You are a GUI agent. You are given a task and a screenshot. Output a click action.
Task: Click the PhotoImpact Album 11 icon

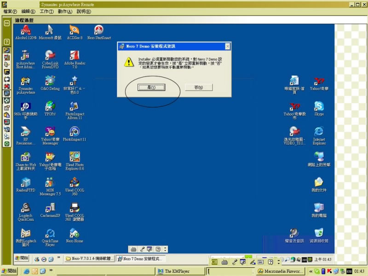[75, 110]
